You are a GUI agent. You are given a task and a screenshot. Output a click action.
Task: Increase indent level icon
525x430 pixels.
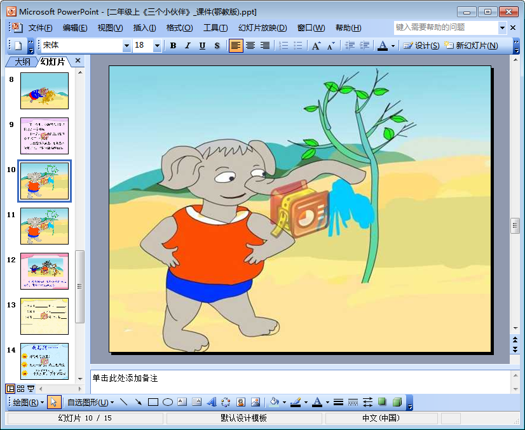click(364, 46)
